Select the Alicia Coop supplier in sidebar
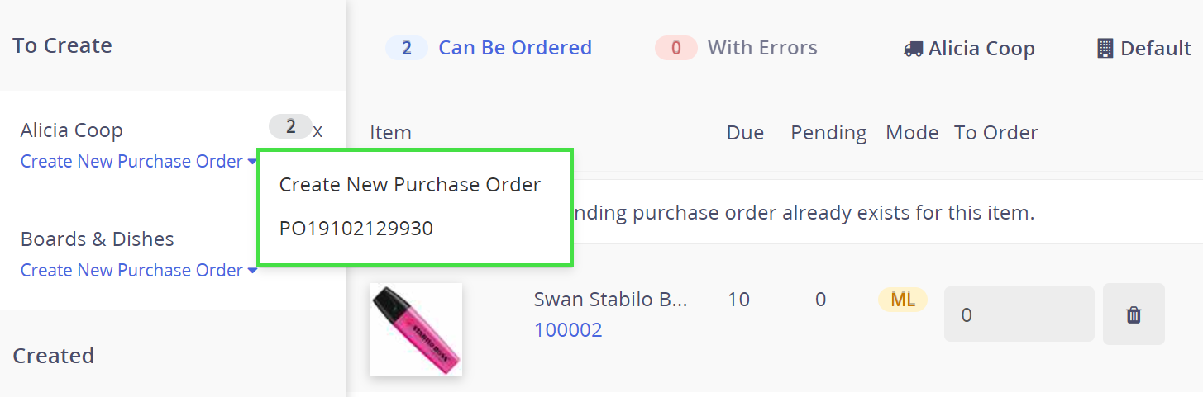Viewport: 1203px width, 397px height. [72, 130]
